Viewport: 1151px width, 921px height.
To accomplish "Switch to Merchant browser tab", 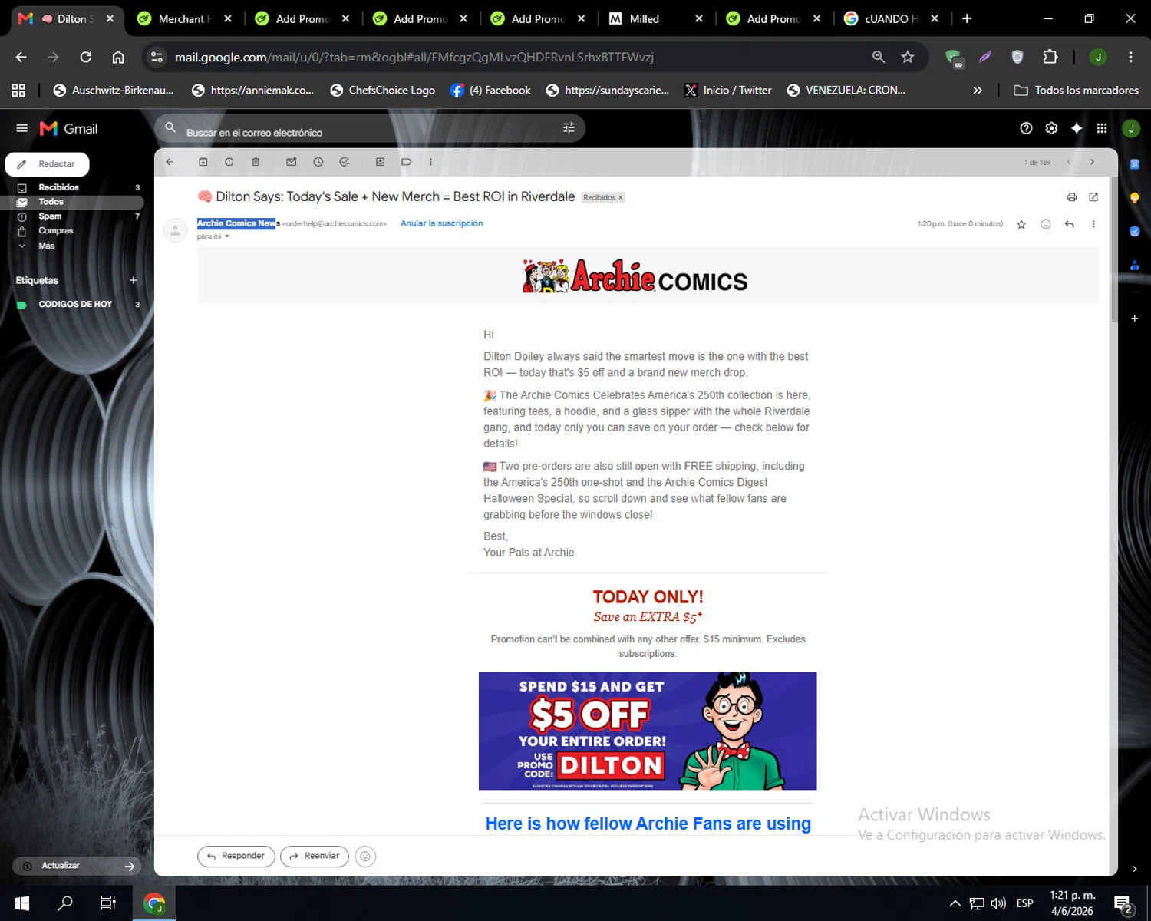I will point(184,18).
